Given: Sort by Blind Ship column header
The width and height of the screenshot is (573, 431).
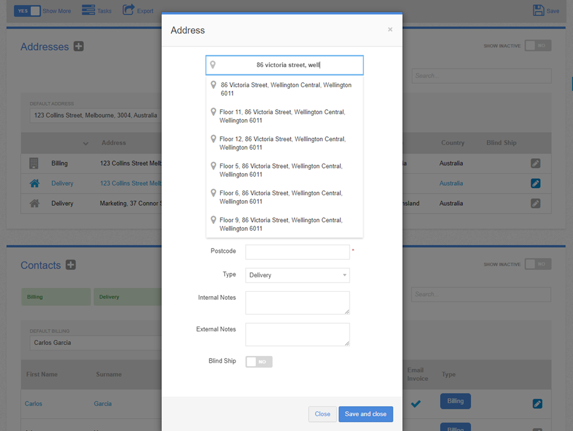Looking at the screenshot, I should pyautogui.click(x=502, y=143).
